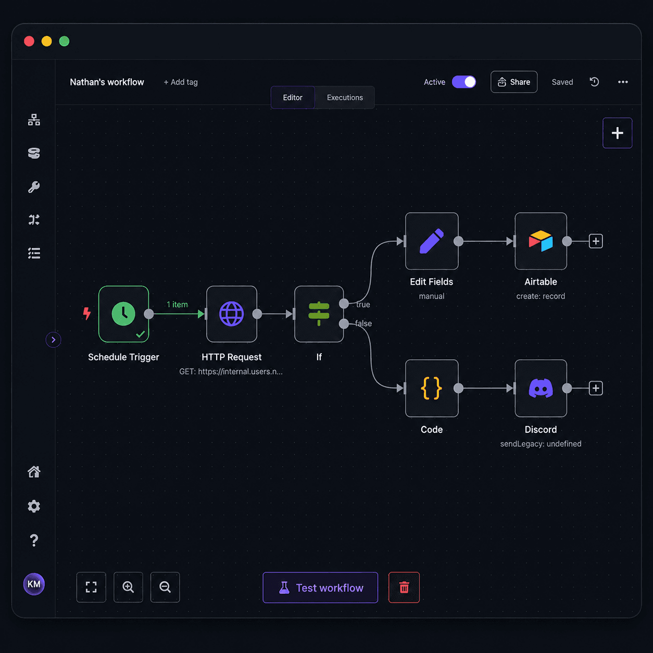Click the Test workflow button
653x653 pixels.
[320, 588]
